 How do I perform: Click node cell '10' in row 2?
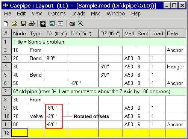[x=20, y=50]
